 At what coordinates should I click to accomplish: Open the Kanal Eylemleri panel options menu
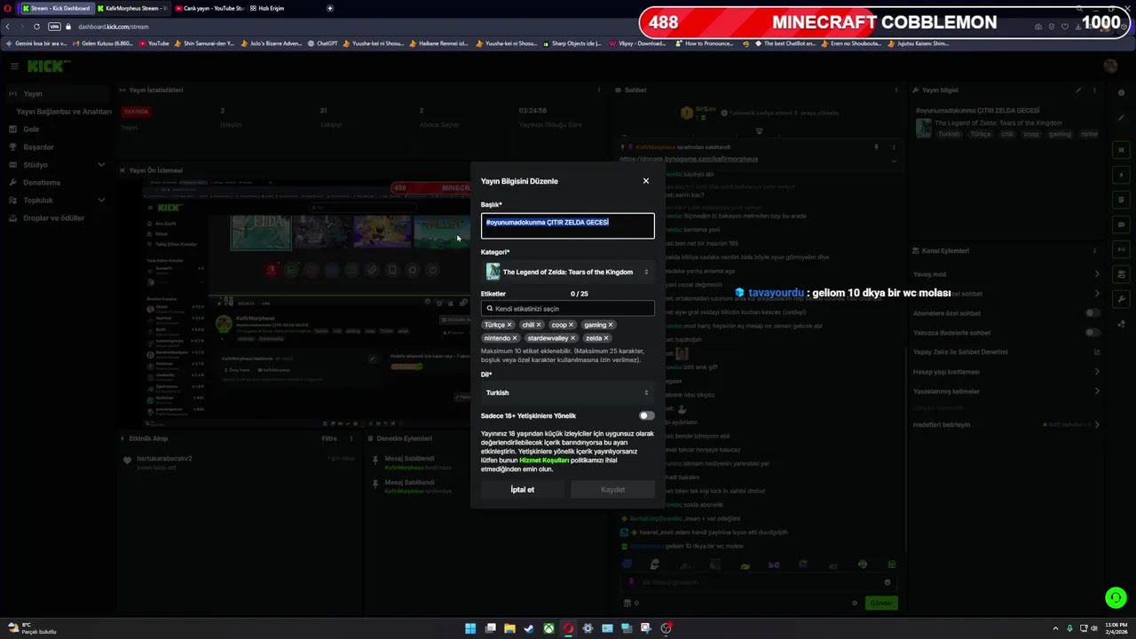click(x=1095, y=250)
